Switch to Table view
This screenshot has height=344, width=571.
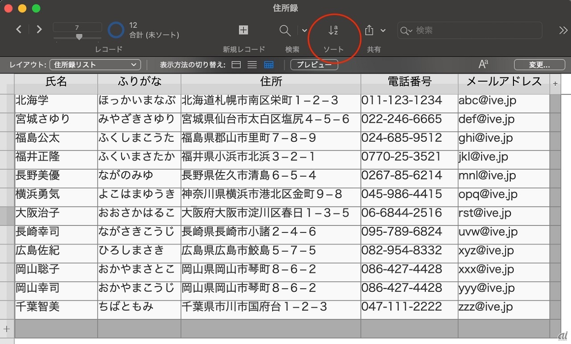point(269,65)
